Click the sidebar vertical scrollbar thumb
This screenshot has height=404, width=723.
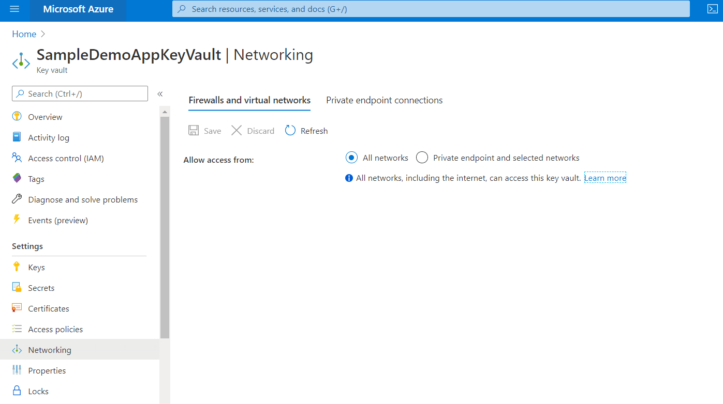pos(165,227)
